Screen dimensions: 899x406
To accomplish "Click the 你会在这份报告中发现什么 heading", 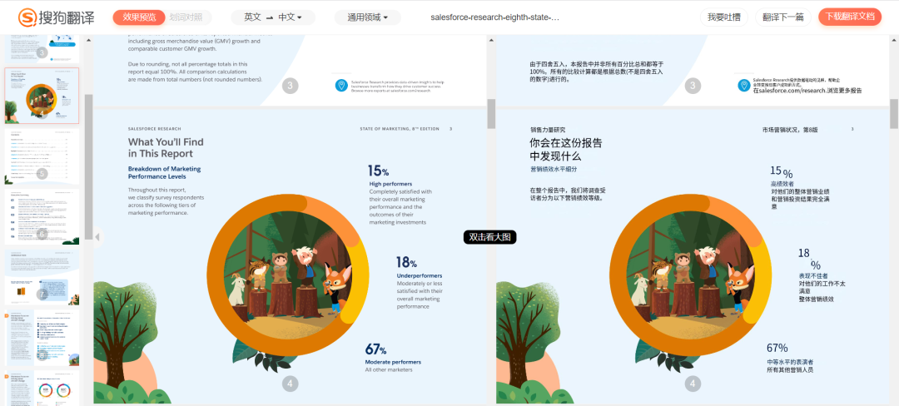I will pyautogui.click(x=566, y=150).
